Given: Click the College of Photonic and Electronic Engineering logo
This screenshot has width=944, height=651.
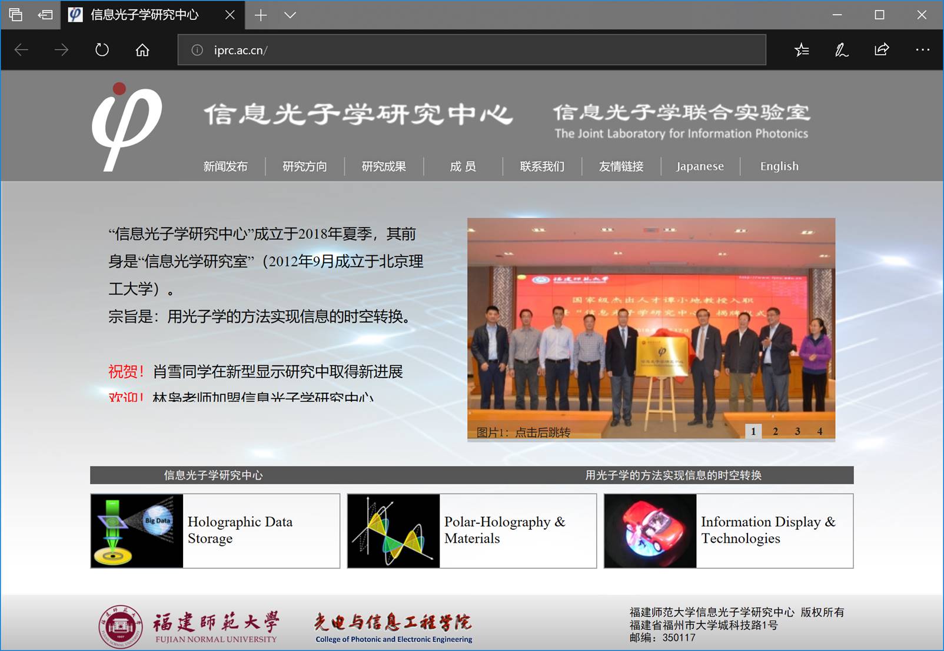Looking at the screenshot, I should pos(393,628).
